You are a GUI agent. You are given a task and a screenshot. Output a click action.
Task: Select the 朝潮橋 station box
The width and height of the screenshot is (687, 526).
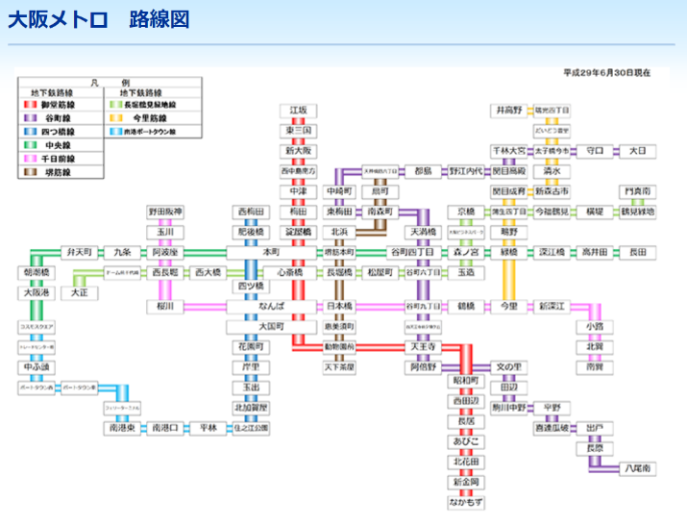click(37, 273)
